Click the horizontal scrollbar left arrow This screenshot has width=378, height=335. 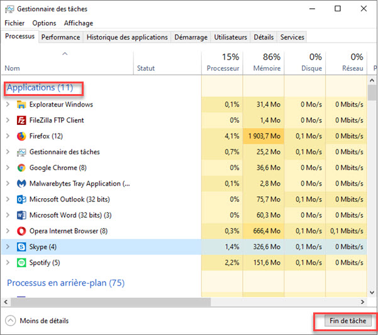pos(6,302)
